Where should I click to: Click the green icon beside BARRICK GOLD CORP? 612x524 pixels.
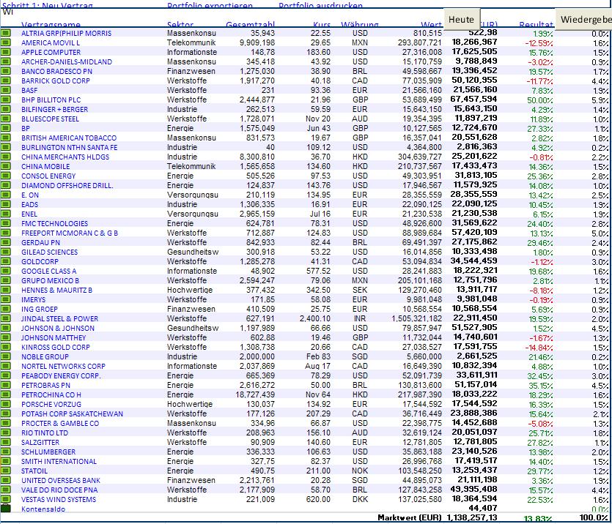click(5, 81)
